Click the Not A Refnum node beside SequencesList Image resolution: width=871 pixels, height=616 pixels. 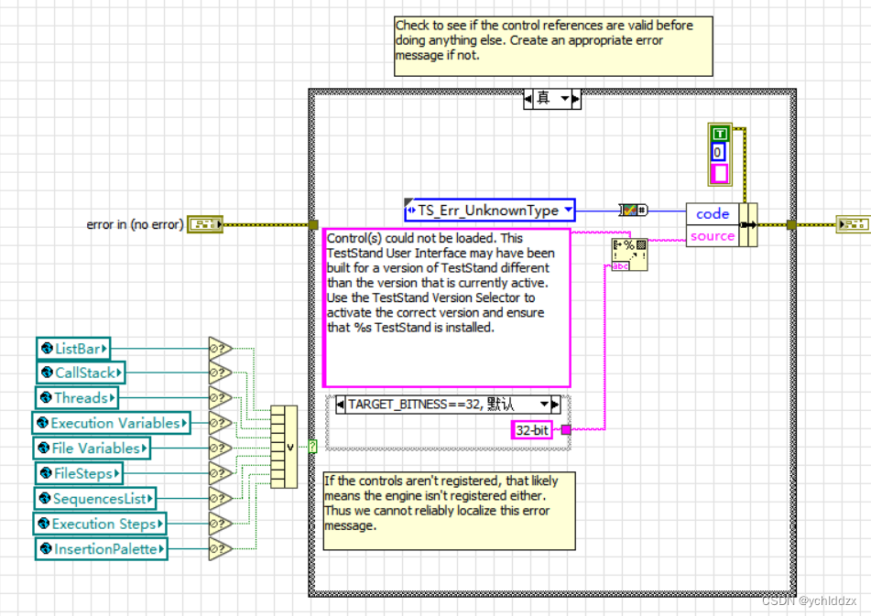click(x=220, y=498)
